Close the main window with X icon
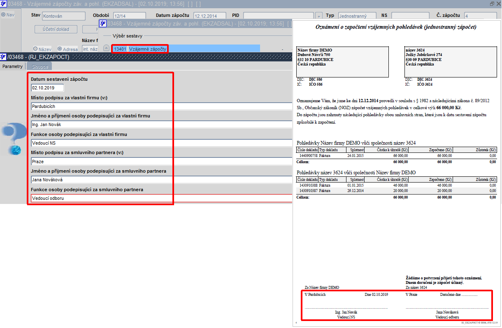 tap(498, 3)
